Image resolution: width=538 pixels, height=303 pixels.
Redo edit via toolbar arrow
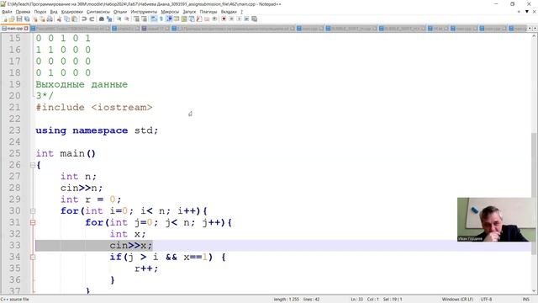[x=92, y=19]
